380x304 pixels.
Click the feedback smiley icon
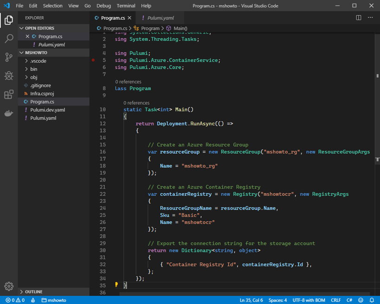point(361,300)
